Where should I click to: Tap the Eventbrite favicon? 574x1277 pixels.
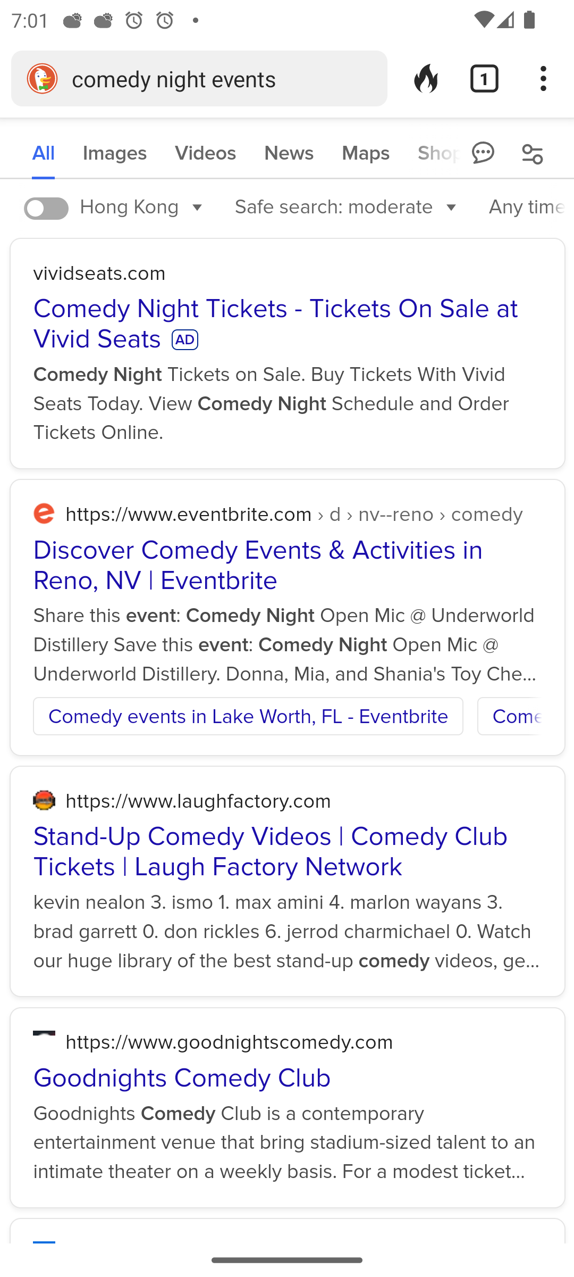(x=44, y=514)
